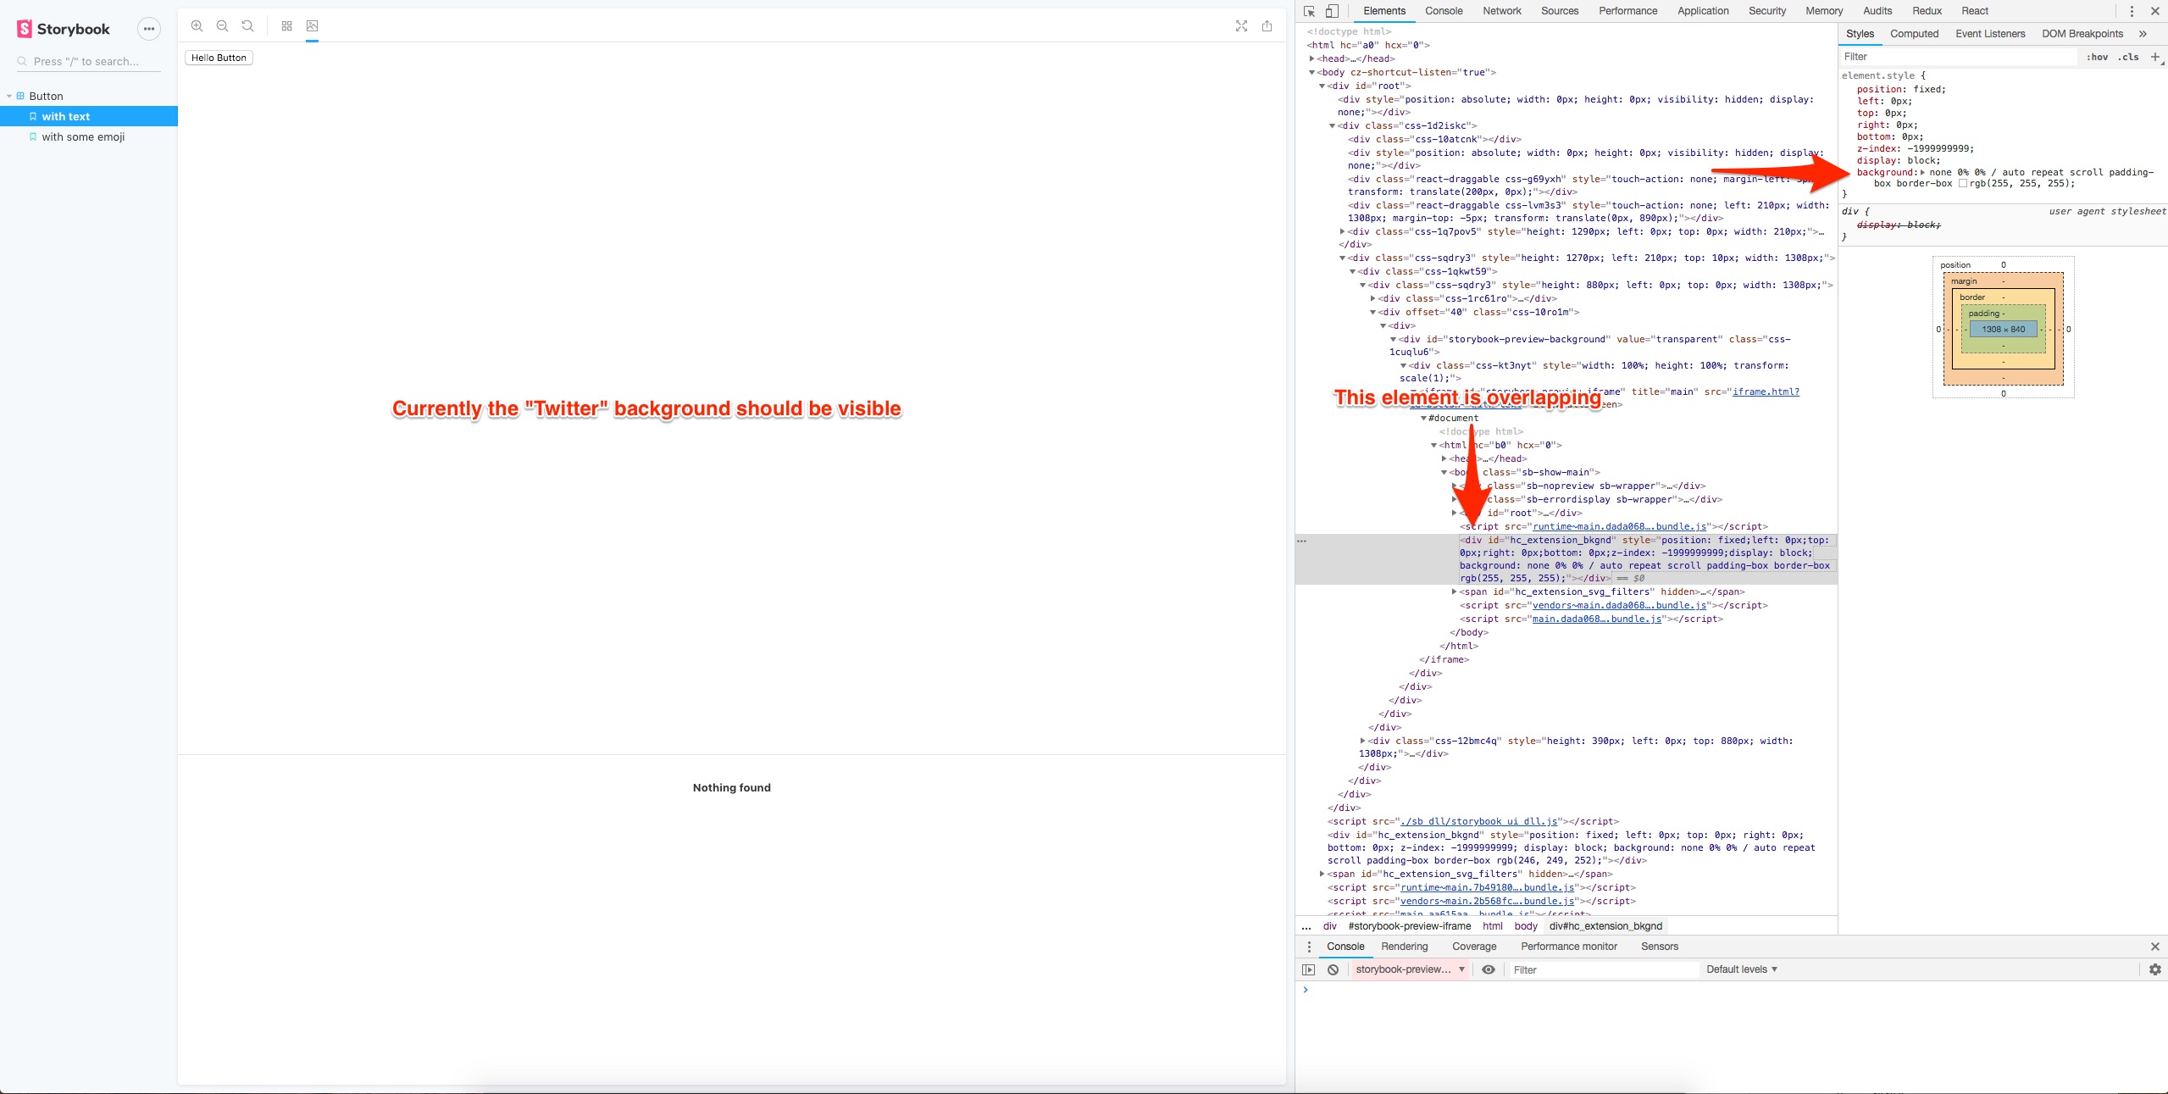Screen dimensions: 2168x1094
Task: Click the white background color swatch for rgb(255, 255, 255)
Action: coord(1964,183)
